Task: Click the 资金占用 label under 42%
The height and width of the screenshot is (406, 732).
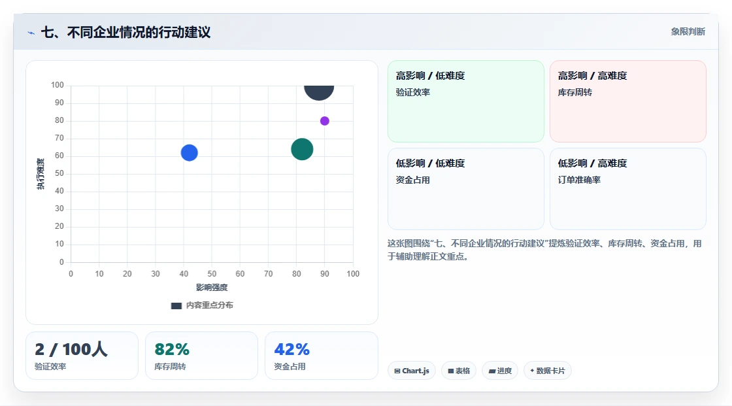Action: tap(290, 367)
